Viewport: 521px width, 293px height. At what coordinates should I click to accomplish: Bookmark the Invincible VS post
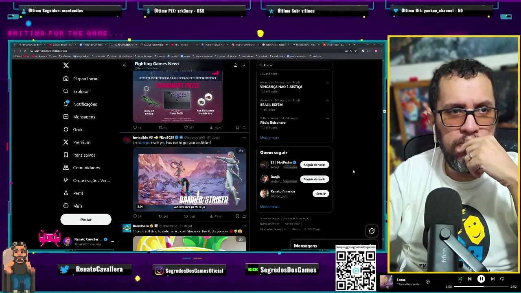click(237, 216)
